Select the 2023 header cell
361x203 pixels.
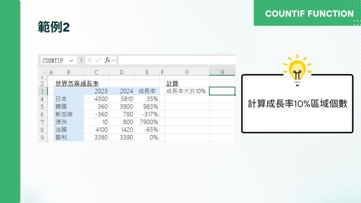click(x=96, y=91)
